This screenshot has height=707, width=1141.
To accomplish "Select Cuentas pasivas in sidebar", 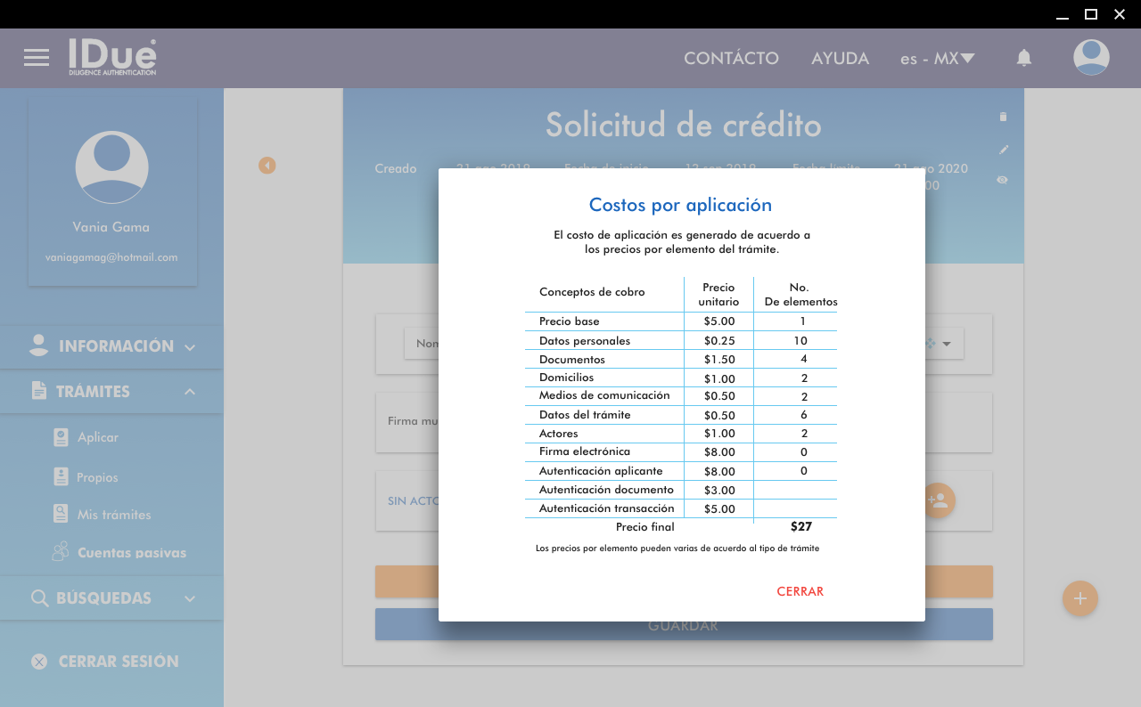I will pos(131,553).
